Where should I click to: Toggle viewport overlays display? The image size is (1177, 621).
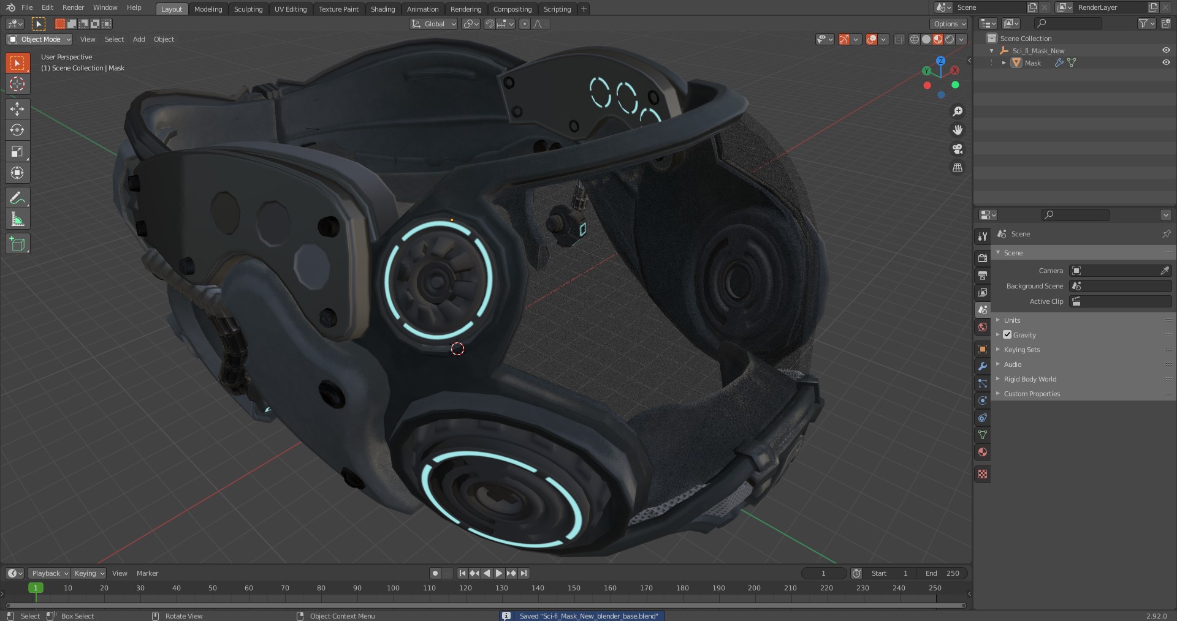pos(872,39)
